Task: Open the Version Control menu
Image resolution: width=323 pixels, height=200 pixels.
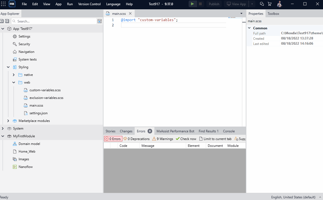Action: pos(89,4)
